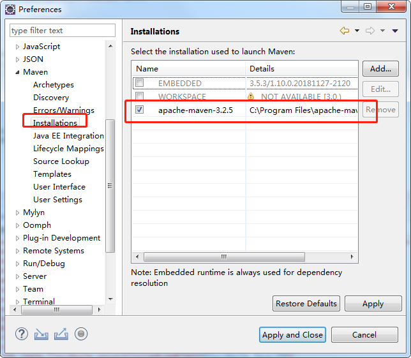Expand the Oomph tree node
This screenshot has width=411, height=358.
coord(17,225)
